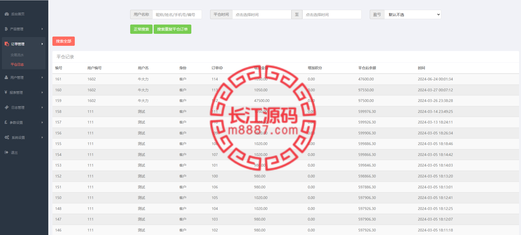Select the 平仓日志 submenu item
Viewport: 521px width, 235px height.
[17, 65]
